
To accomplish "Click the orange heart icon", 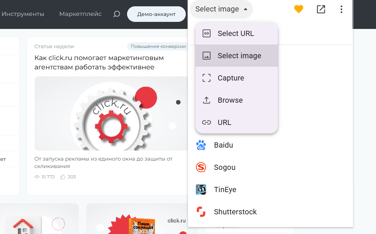I will [299, 9].
